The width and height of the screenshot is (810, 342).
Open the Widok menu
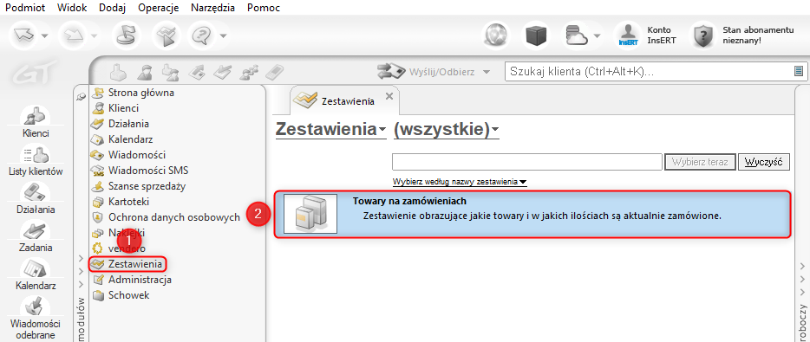click(x=72, y=8)
